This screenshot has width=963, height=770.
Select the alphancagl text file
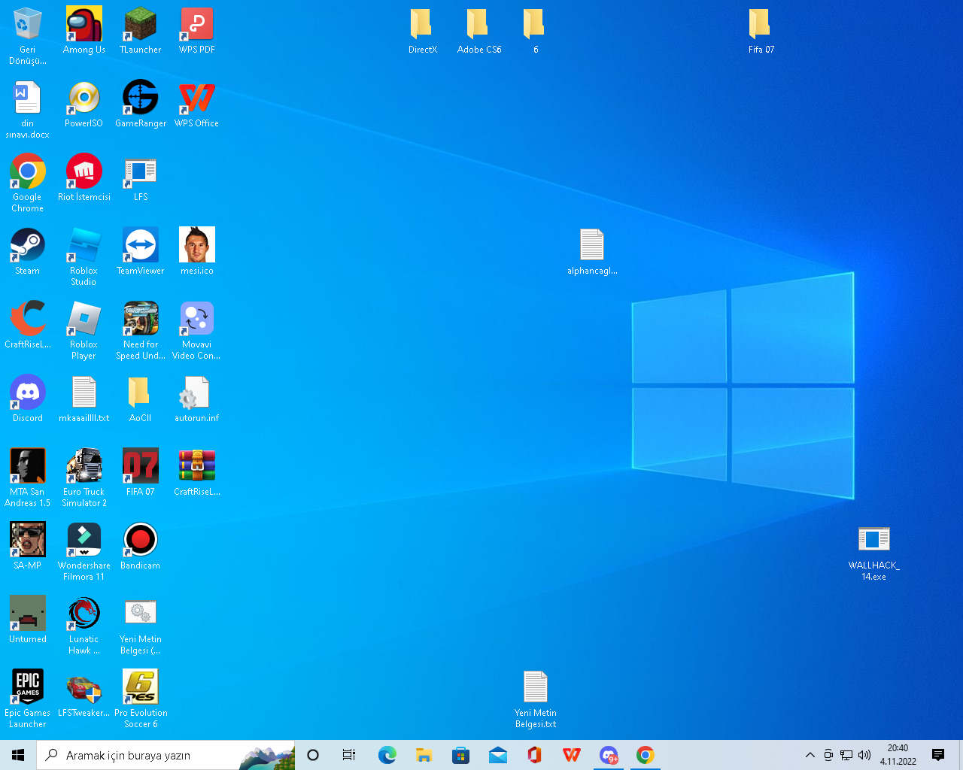coord(592,245)
